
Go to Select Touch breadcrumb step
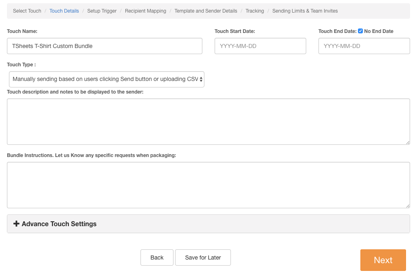(x=27, y=11)
